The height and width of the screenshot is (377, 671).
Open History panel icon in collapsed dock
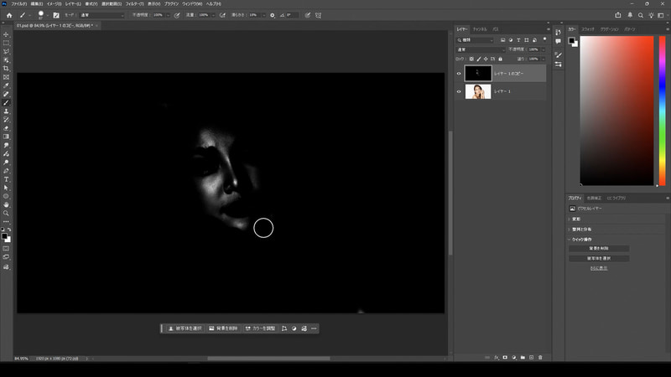point(558,32)
